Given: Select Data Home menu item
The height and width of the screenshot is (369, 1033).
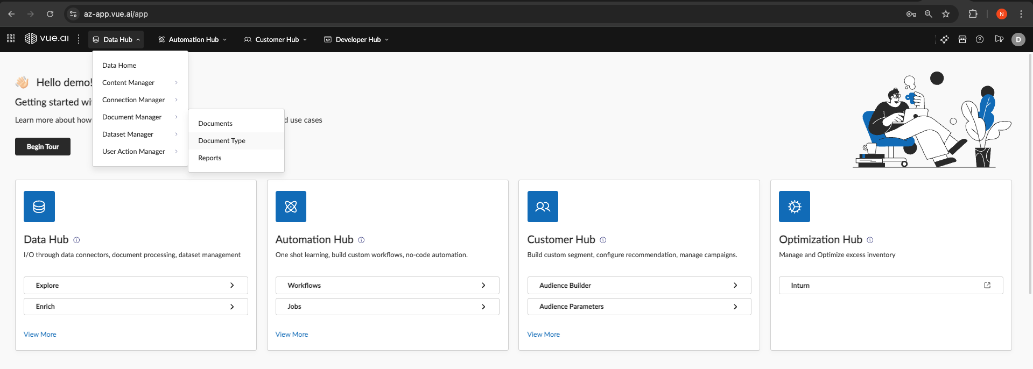Looking at the screenshot, I should click(120, 66).
